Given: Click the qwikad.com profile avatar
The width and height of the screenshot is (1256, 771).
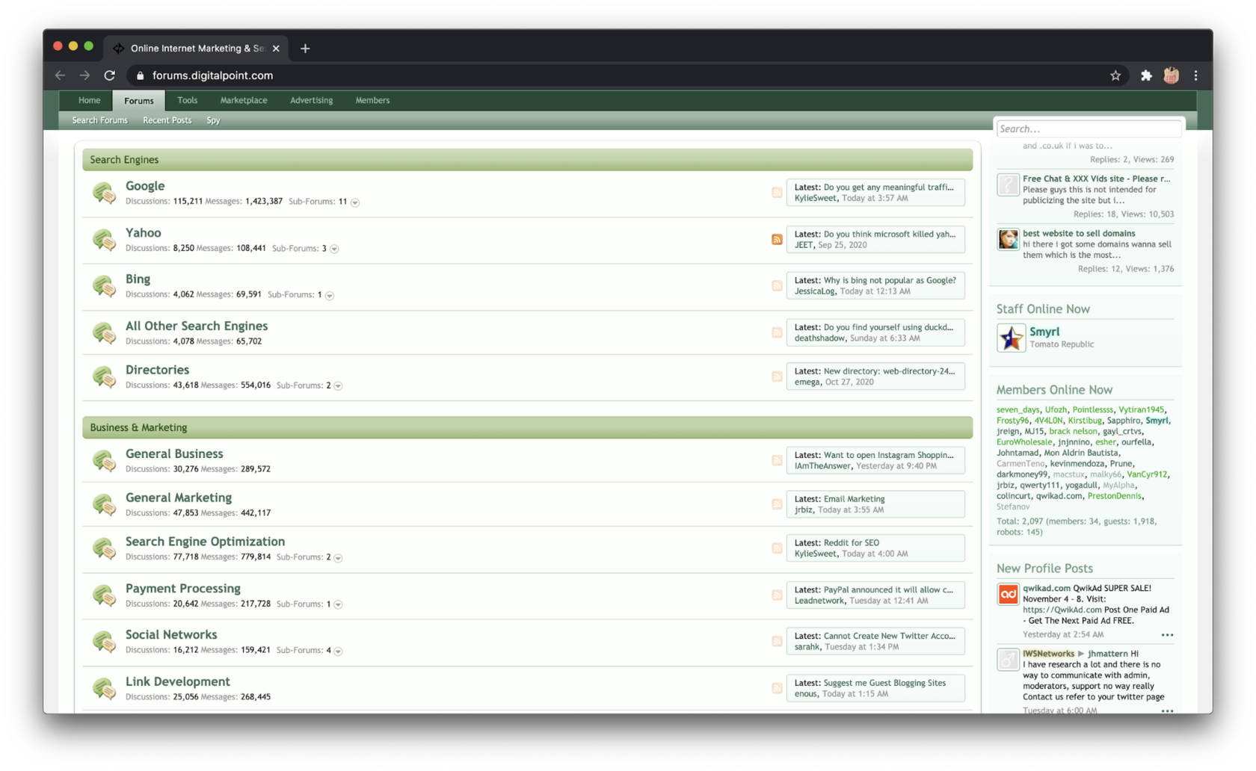Looking at the screenshot, I should [1008, 595].
